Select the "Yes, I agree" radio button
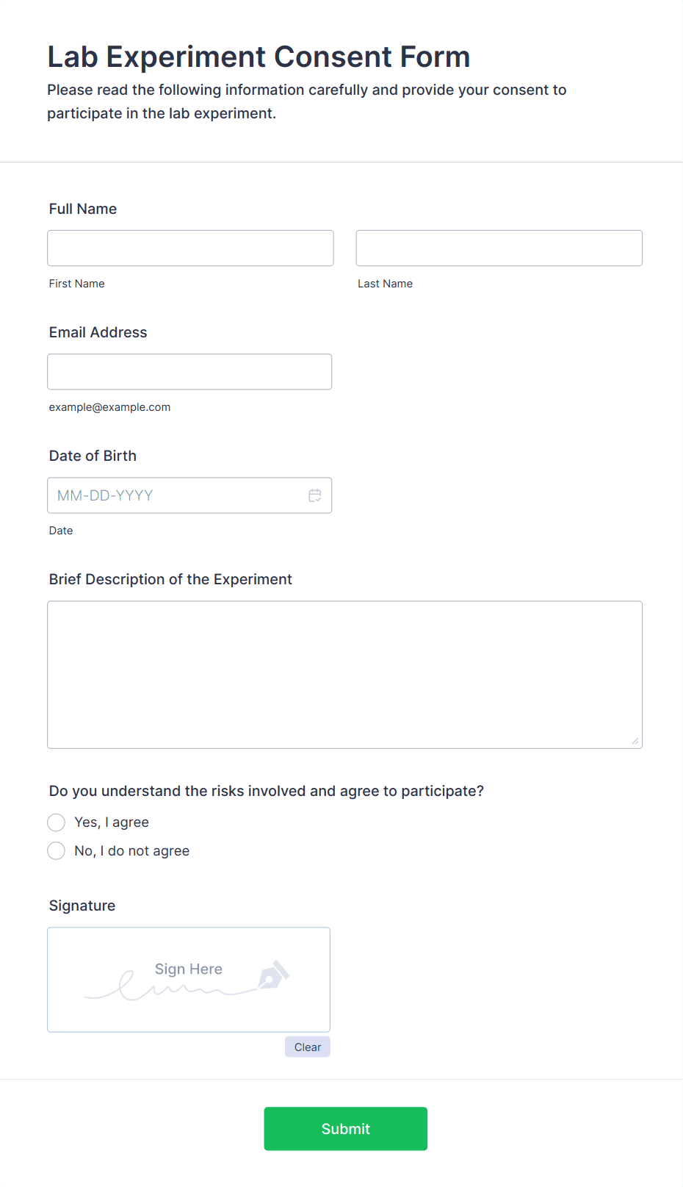683x1187 pixels. pyautogui.click(x=57, y=822)
